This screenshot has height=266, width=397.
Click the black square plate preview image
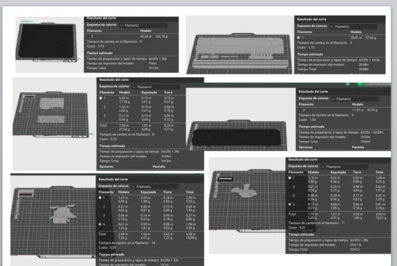(46, 40)
